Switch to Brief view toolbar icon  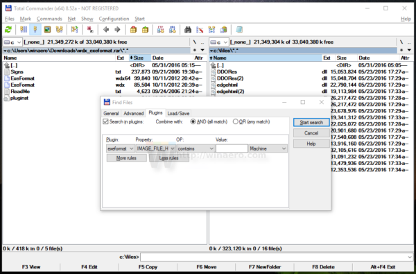(24, 29)
